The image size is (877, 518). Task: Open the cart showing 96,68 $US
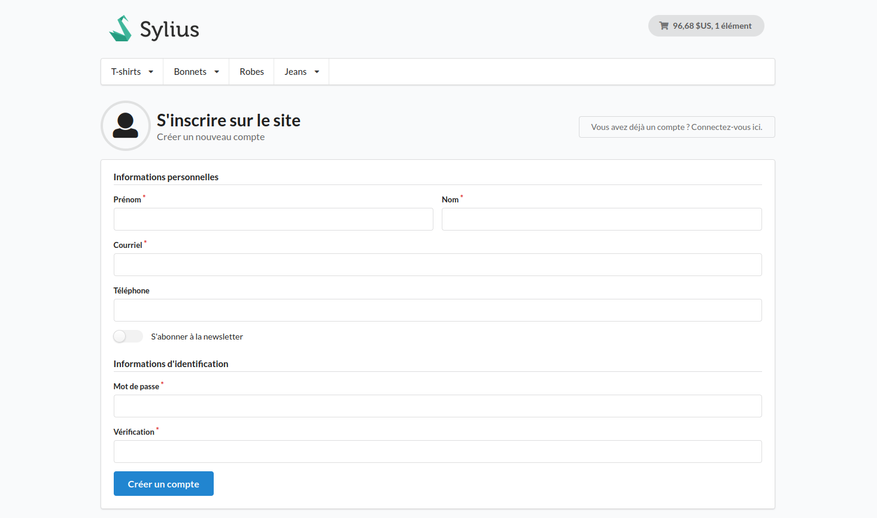706,26
